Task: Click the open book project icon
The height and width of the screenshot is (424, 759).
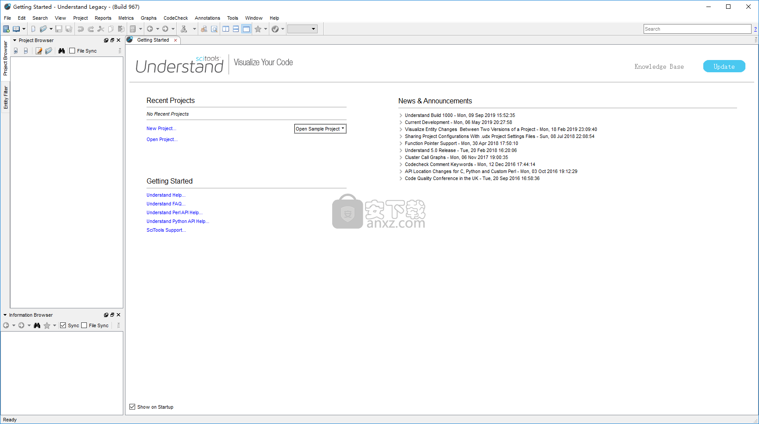Action: click(x=16, y=29)
